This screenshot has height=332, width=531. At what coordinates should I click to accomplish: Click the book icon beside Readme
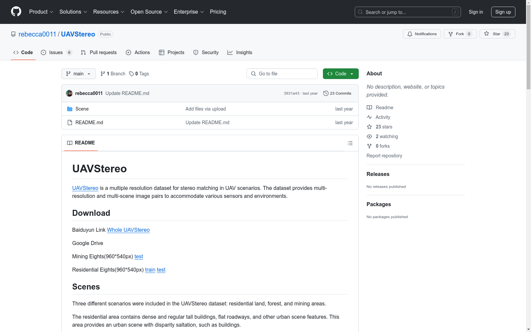369,108
